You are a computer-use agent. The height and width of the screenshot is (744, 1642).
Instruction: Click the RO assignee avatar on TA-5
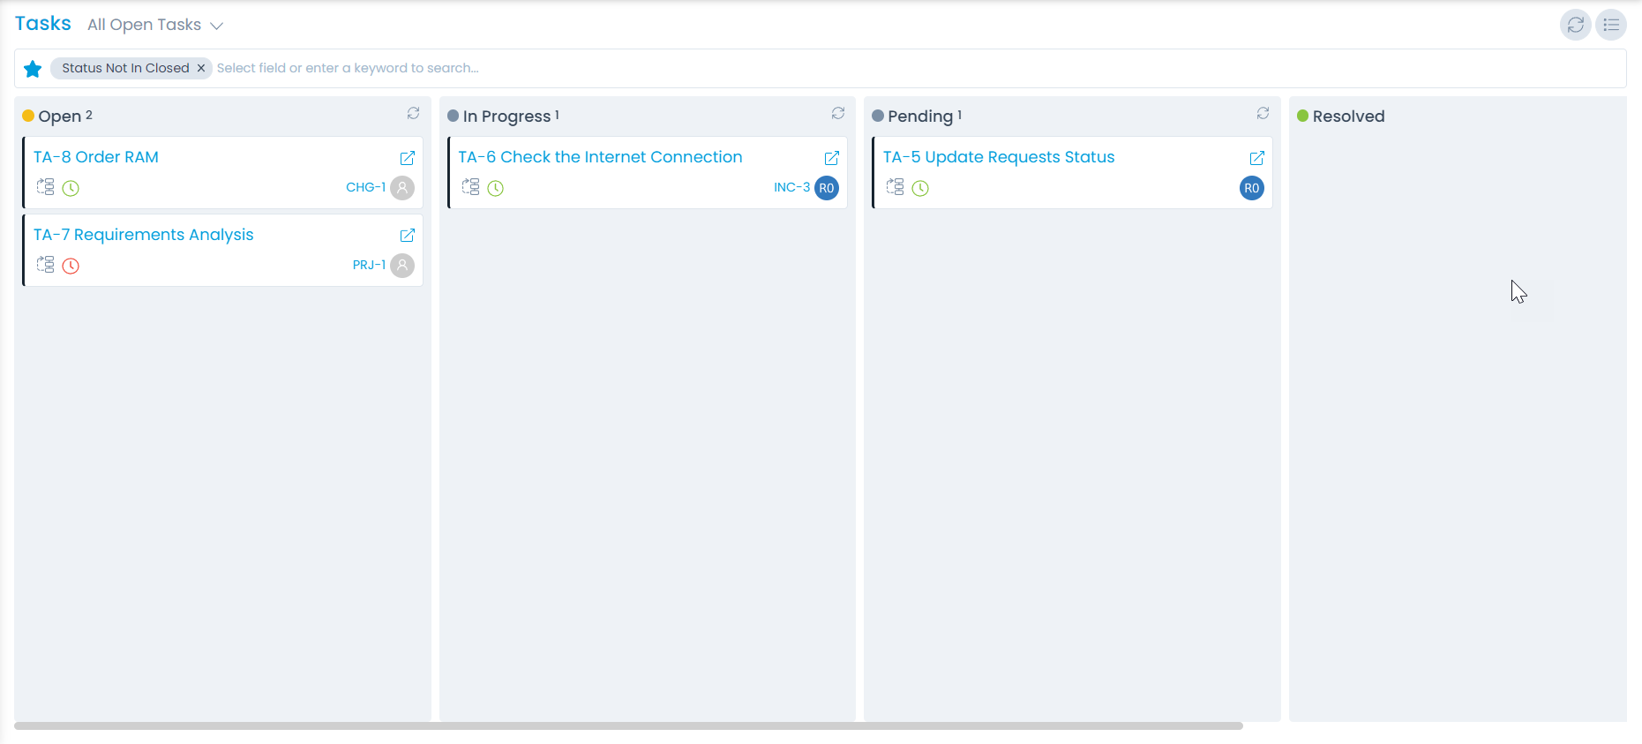pyautogui.click(x=1251, y=188)
